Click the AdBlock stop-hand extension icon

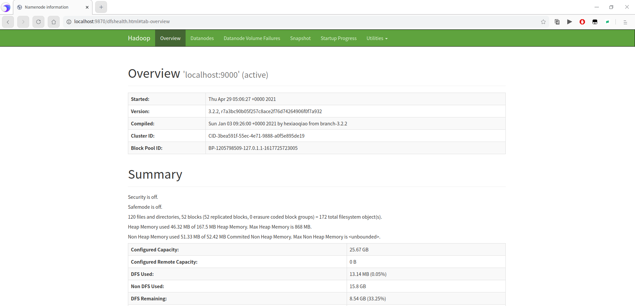point(582,22)
